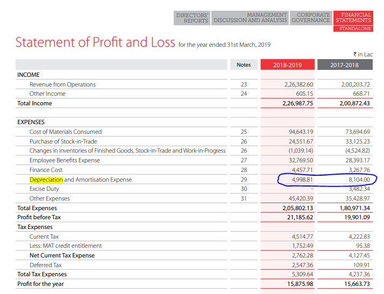Select the Profit before Tax row label
The height and width of the screenshot is (294, 384).
[x=39, y=217]
